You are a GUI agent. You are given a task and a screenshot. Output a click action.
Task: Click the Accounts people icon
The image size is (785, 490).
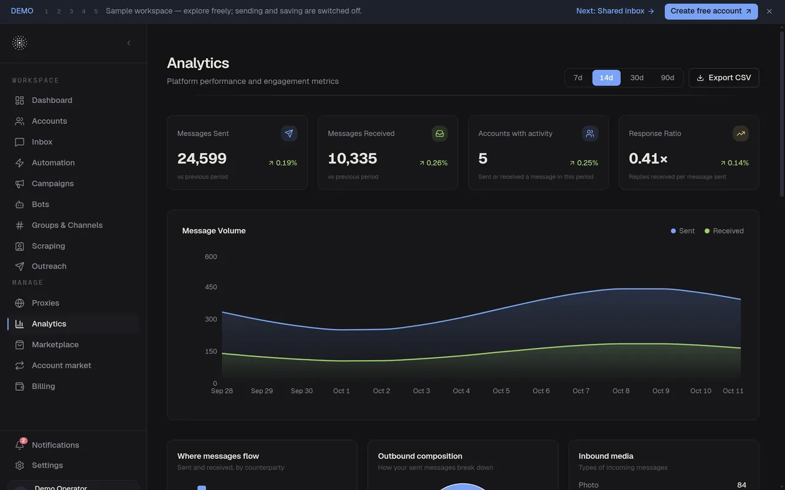20,121
